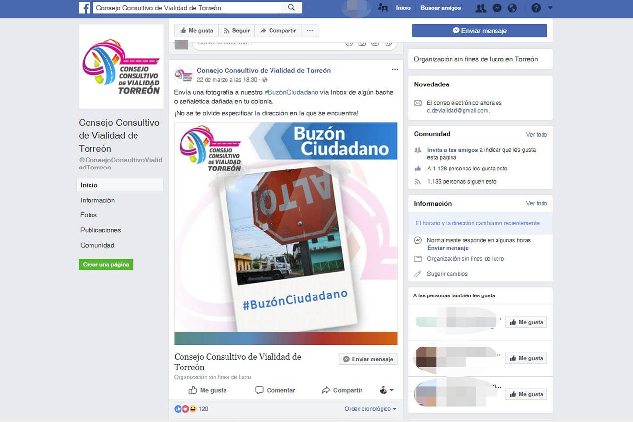Open the notifications globe icon
Viewport: 633px width, 422px height.
(x=512, y=8)
